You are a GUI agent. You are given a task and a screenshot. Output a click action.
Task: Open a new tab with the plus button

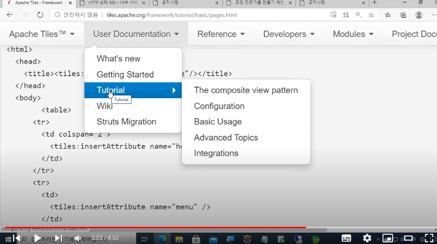[374, 2]
